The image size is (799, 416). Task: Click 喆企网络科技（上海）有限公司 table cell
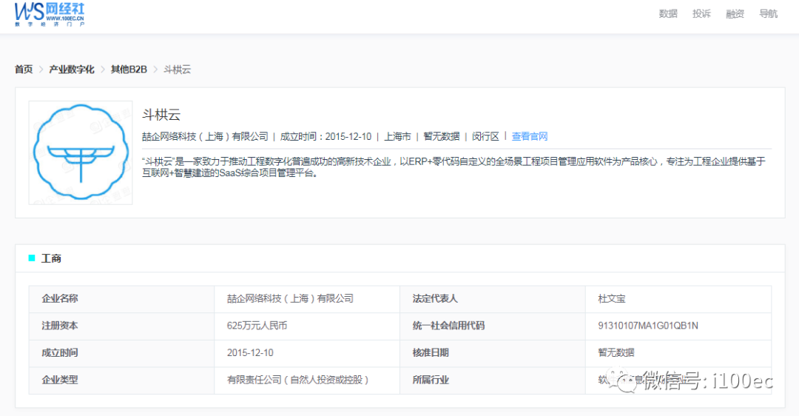(307, 299)
